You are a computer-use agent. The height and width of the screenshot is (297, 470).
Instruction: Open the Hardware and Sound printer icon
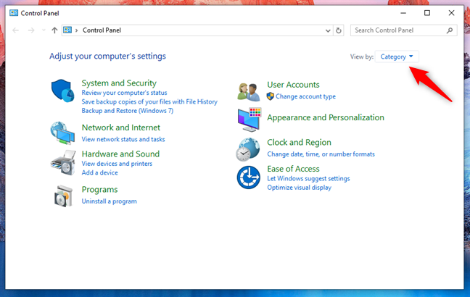pyautogui.click(x=63, y=162)
